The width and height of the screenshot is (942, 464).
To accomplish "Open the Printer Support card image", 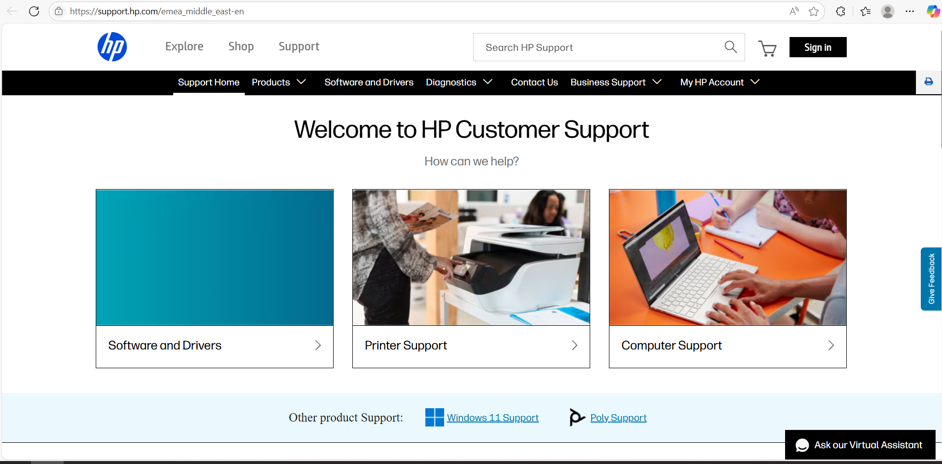I will point(471,257).
